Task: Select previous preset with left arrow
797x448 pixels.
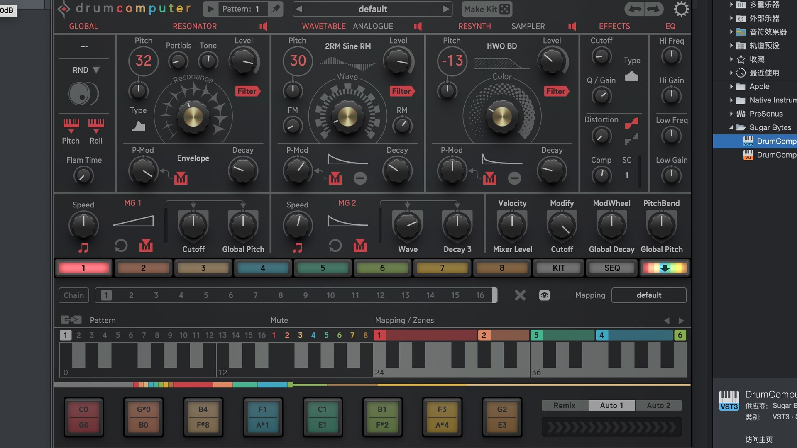Action: (299, 9)
